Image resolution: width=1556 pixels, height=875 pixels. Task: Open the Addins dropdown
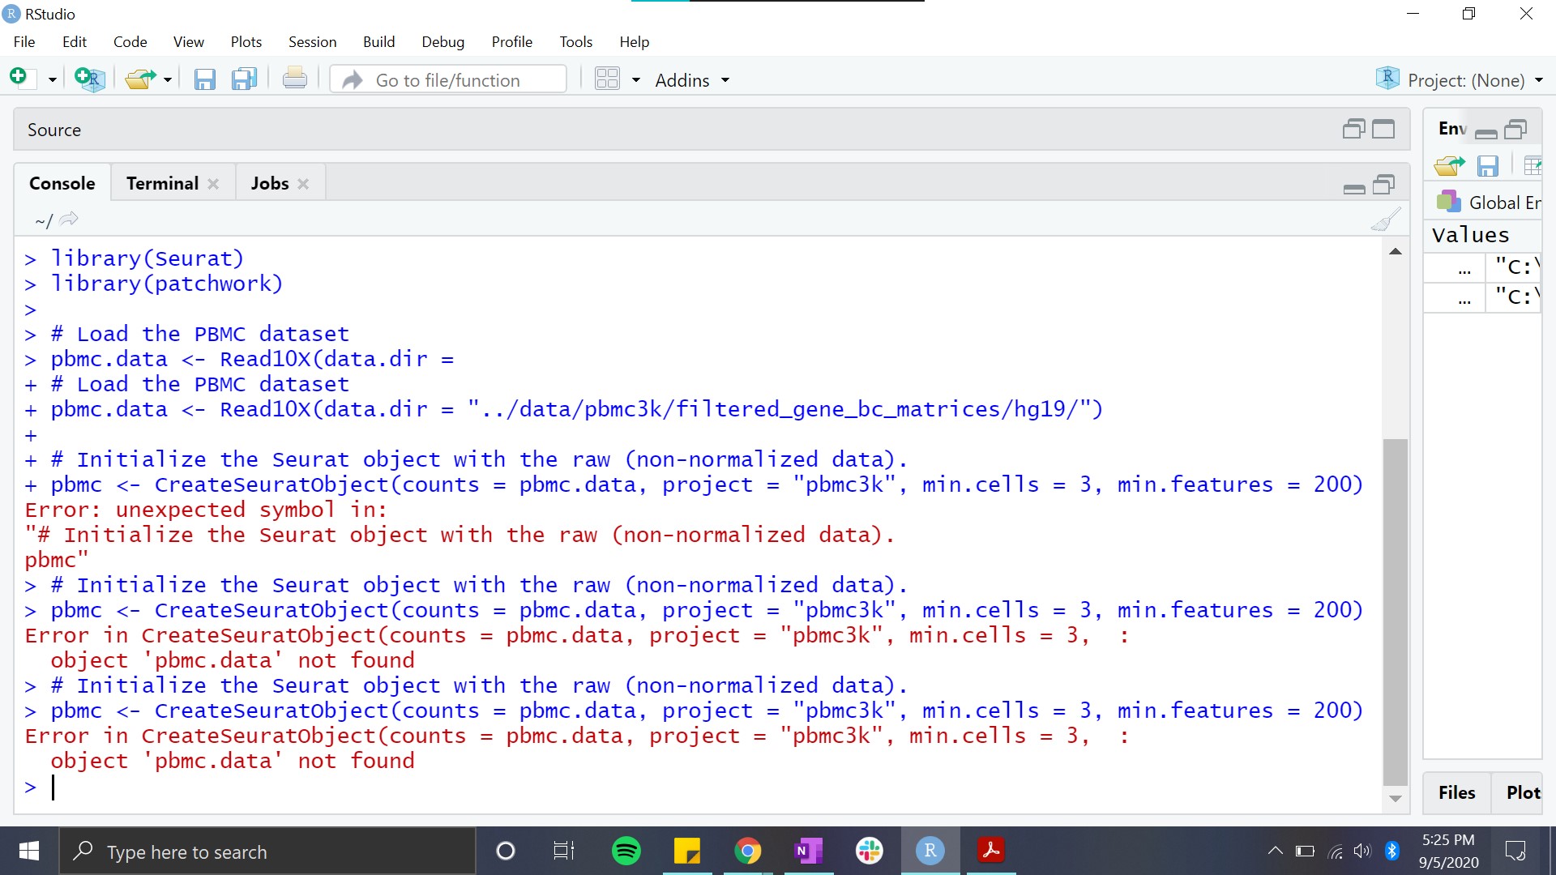(x=692, y=80)
